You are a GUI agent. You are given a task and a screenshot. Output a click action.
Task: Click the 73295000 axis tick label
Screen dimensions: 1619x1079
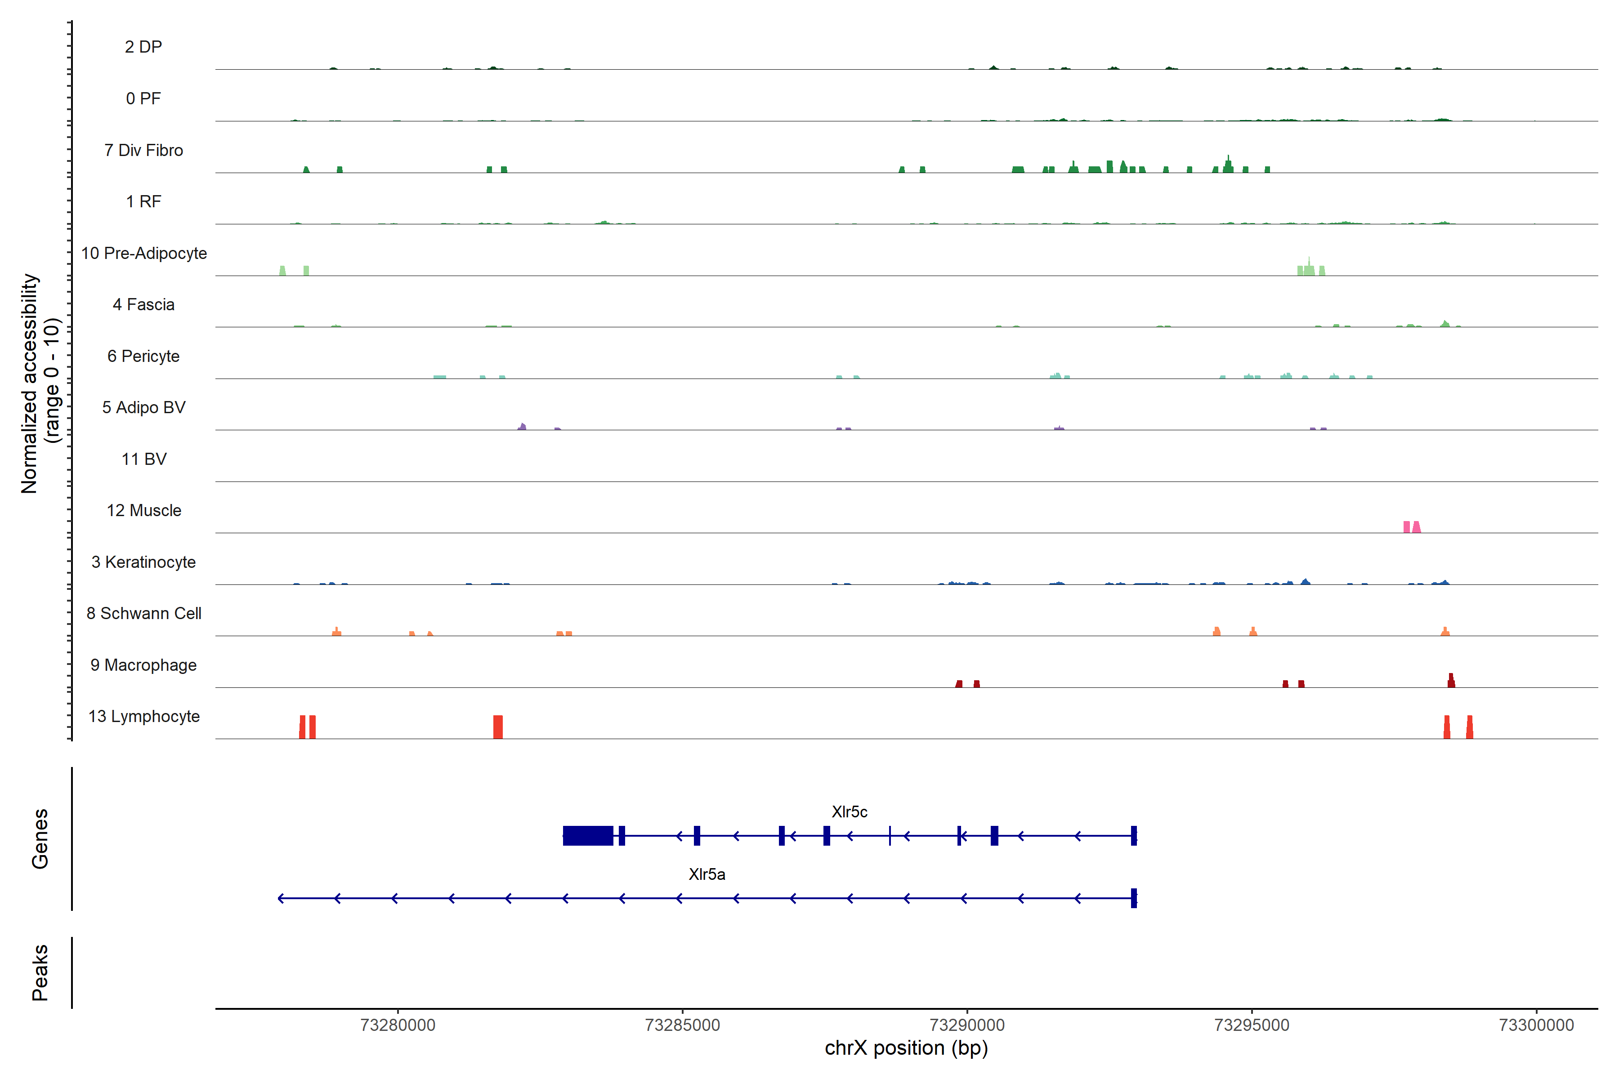tap(1252, 1025)
